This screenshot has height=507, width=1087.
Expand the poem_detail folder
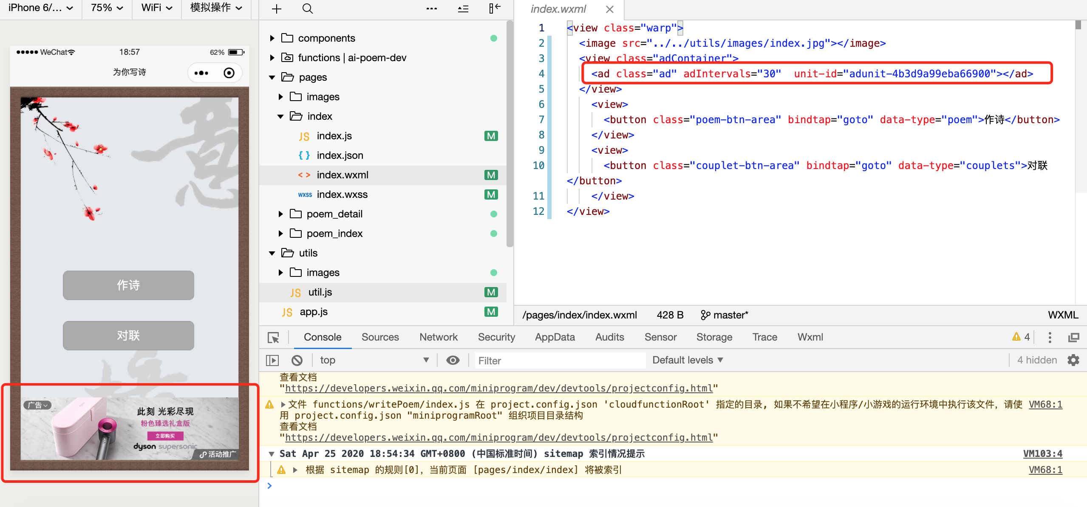(x=280, y=214)
